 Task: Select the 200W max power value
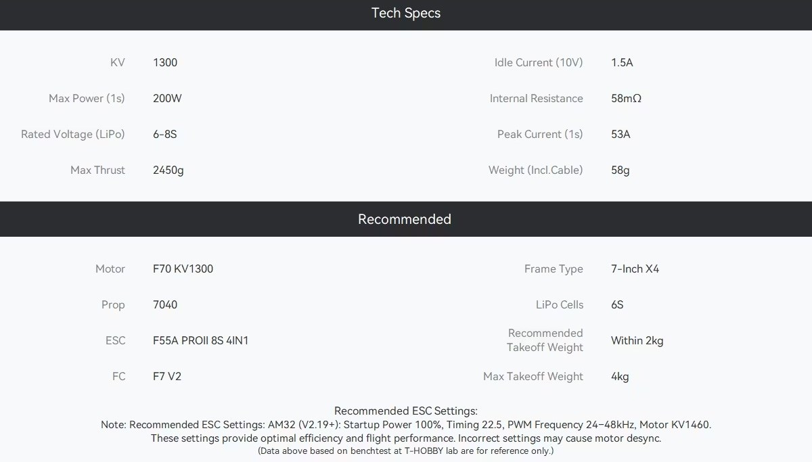click(167, 98)
